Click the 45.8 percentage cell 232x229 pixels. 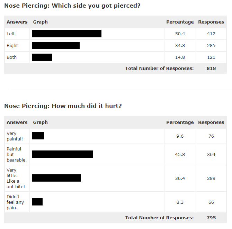tap(180, 154)
